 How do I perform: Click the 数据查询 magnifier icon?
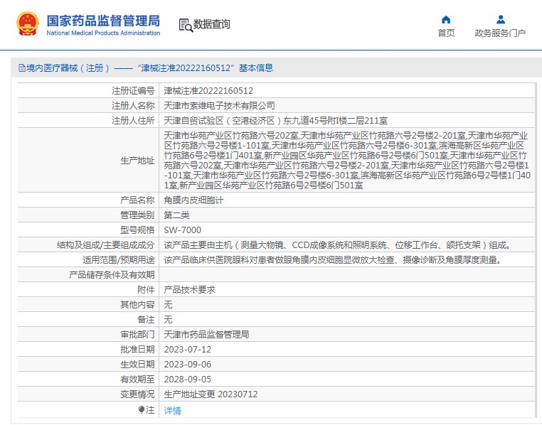[186, 25]
